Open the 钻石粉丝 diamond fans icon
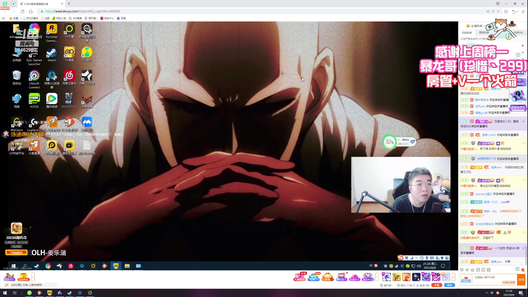The image size is (528, 297). click(x=368, y=277)
